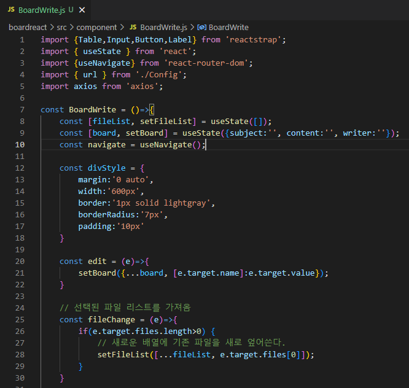Open boardreact in the breadcrumb
This screenshot has width=409, height=388.
coord(28,27)
